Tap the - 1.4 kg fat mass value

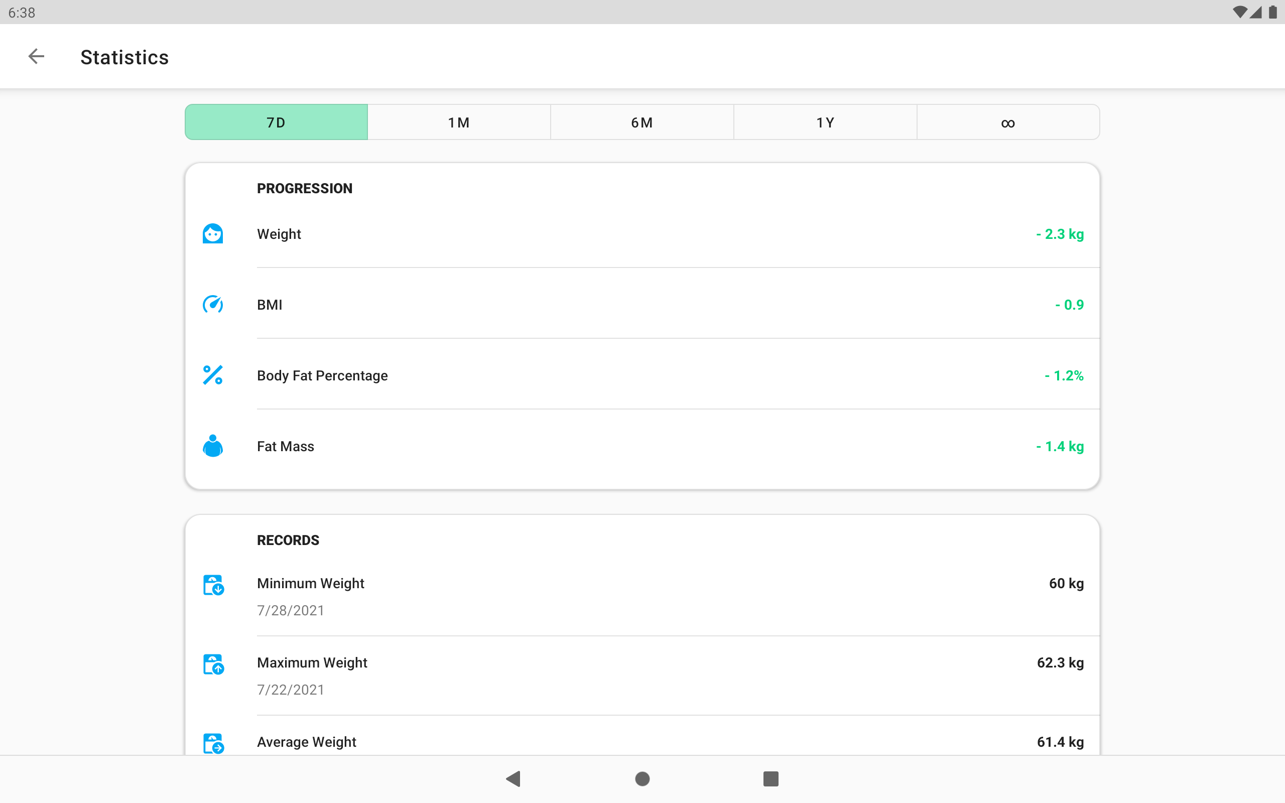click(x=1060, y=446)
